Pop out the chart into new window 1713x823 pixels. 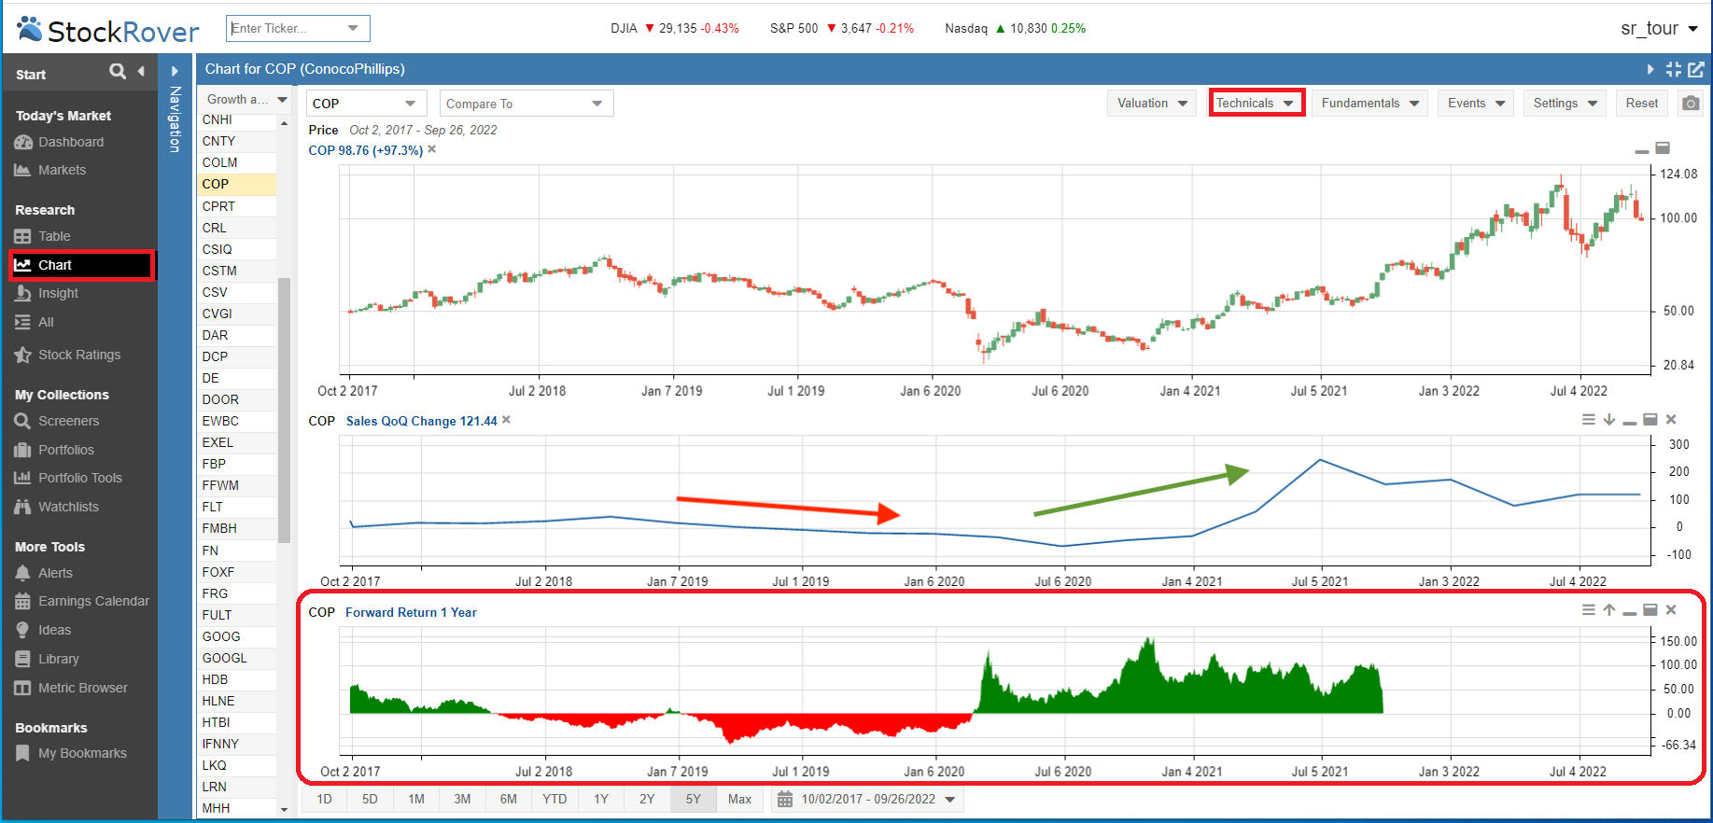point(1696,69)
